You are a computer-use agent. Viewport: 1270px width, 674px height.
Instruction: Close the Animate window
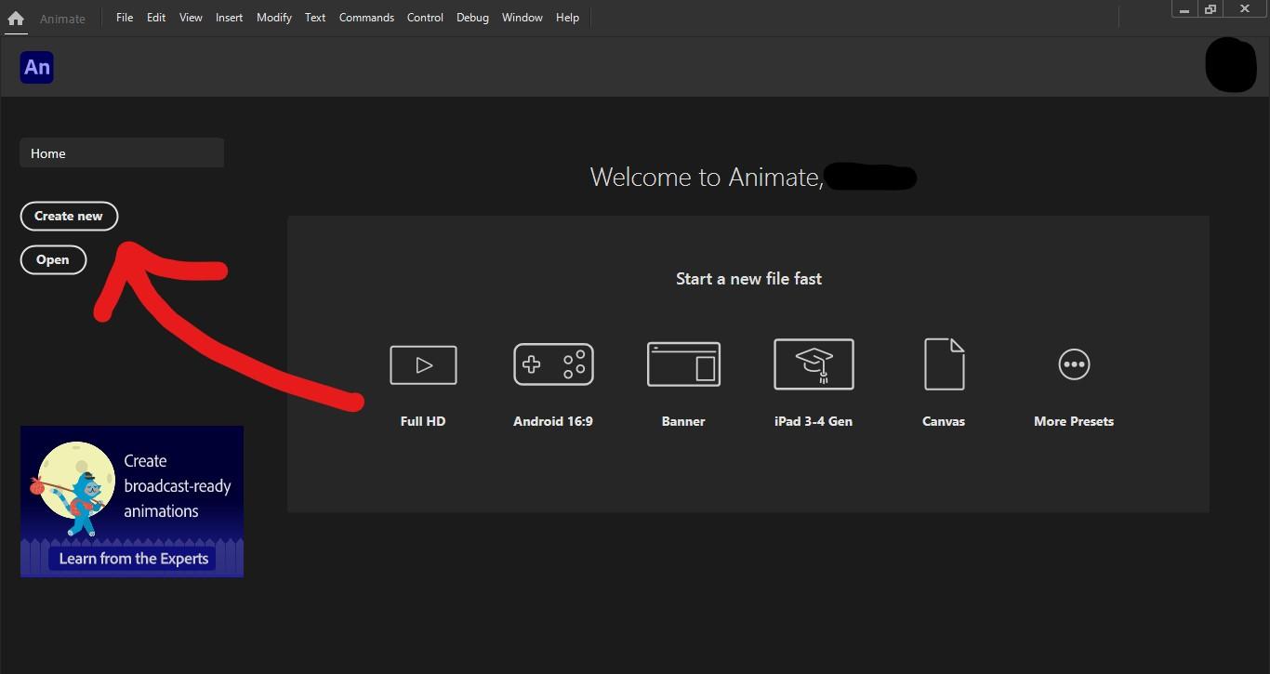(1245, 8)
